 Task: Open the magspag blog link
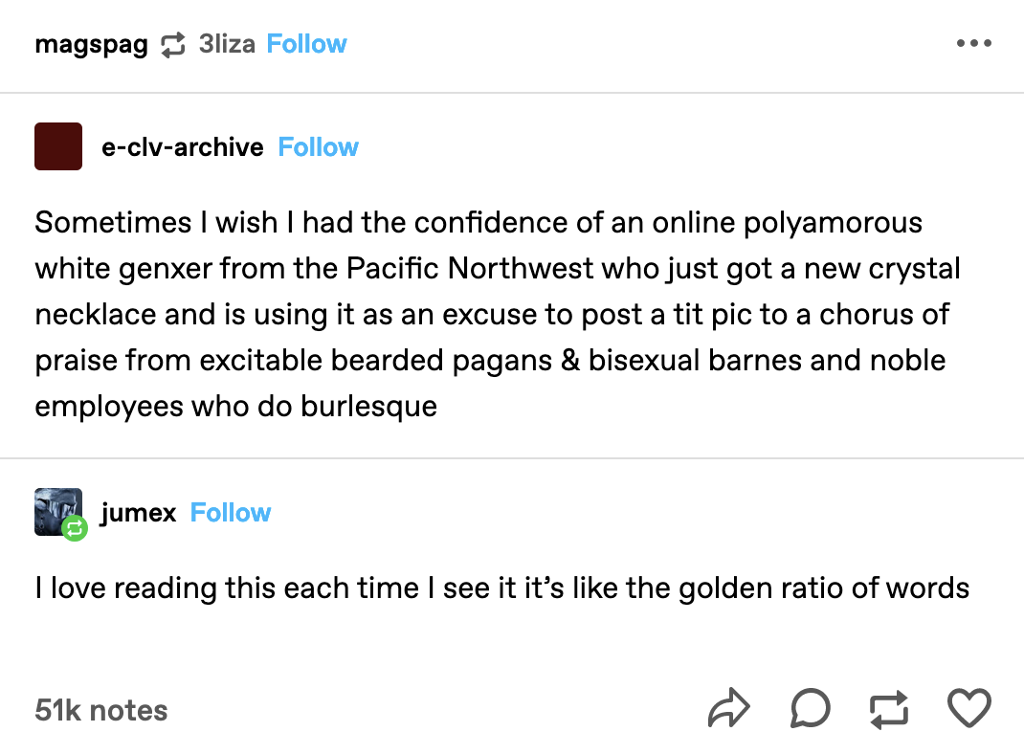[92, 44]
